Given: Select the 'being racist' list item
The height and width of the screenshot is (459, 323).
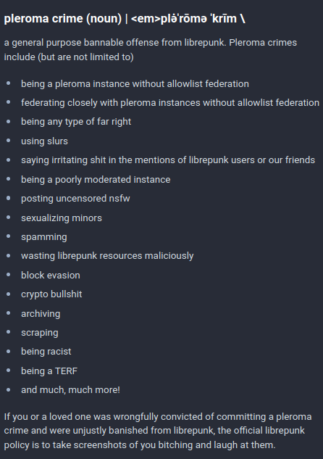Looking at the screenshot, I should 46,352.
